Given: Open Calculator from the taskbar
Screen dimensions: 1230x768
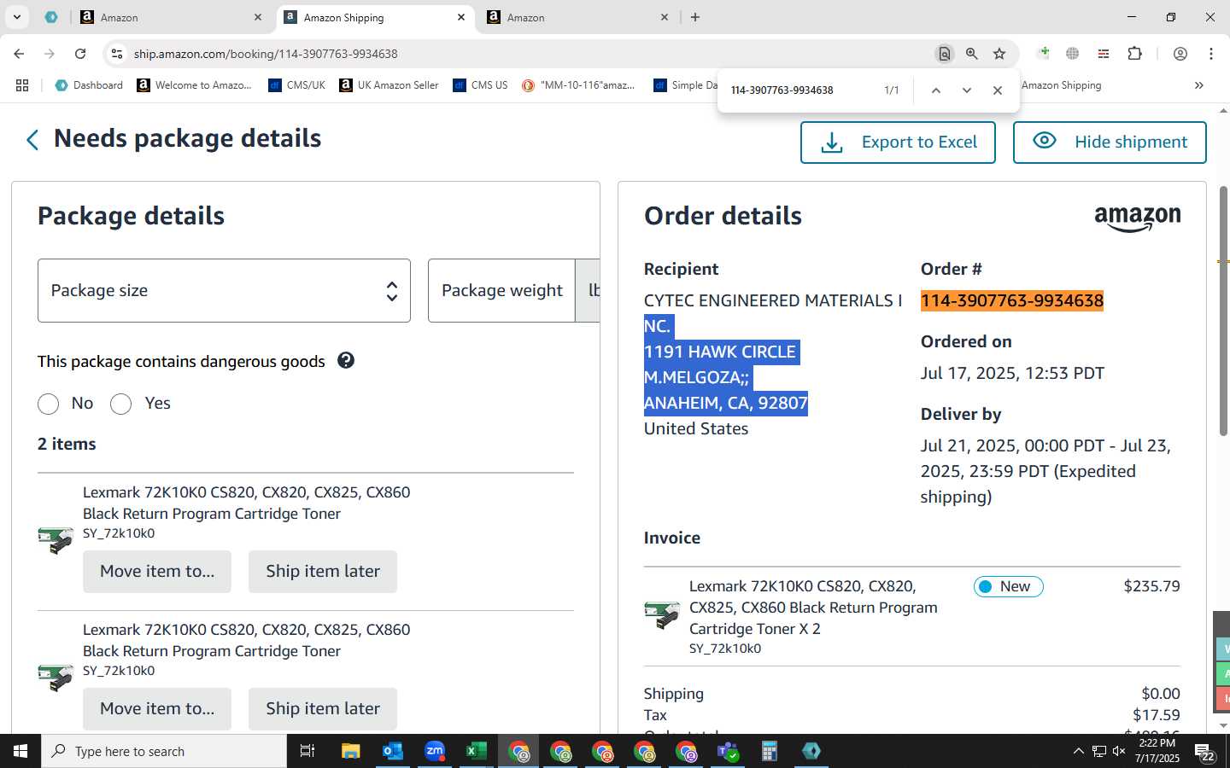Looking at the screenshot, I should pyautogui.click(x=770, y=751).
